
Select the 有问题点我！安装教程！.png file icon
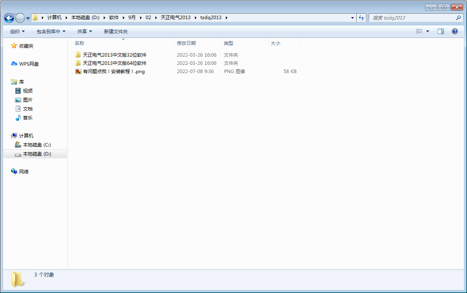tap(78, 71)
